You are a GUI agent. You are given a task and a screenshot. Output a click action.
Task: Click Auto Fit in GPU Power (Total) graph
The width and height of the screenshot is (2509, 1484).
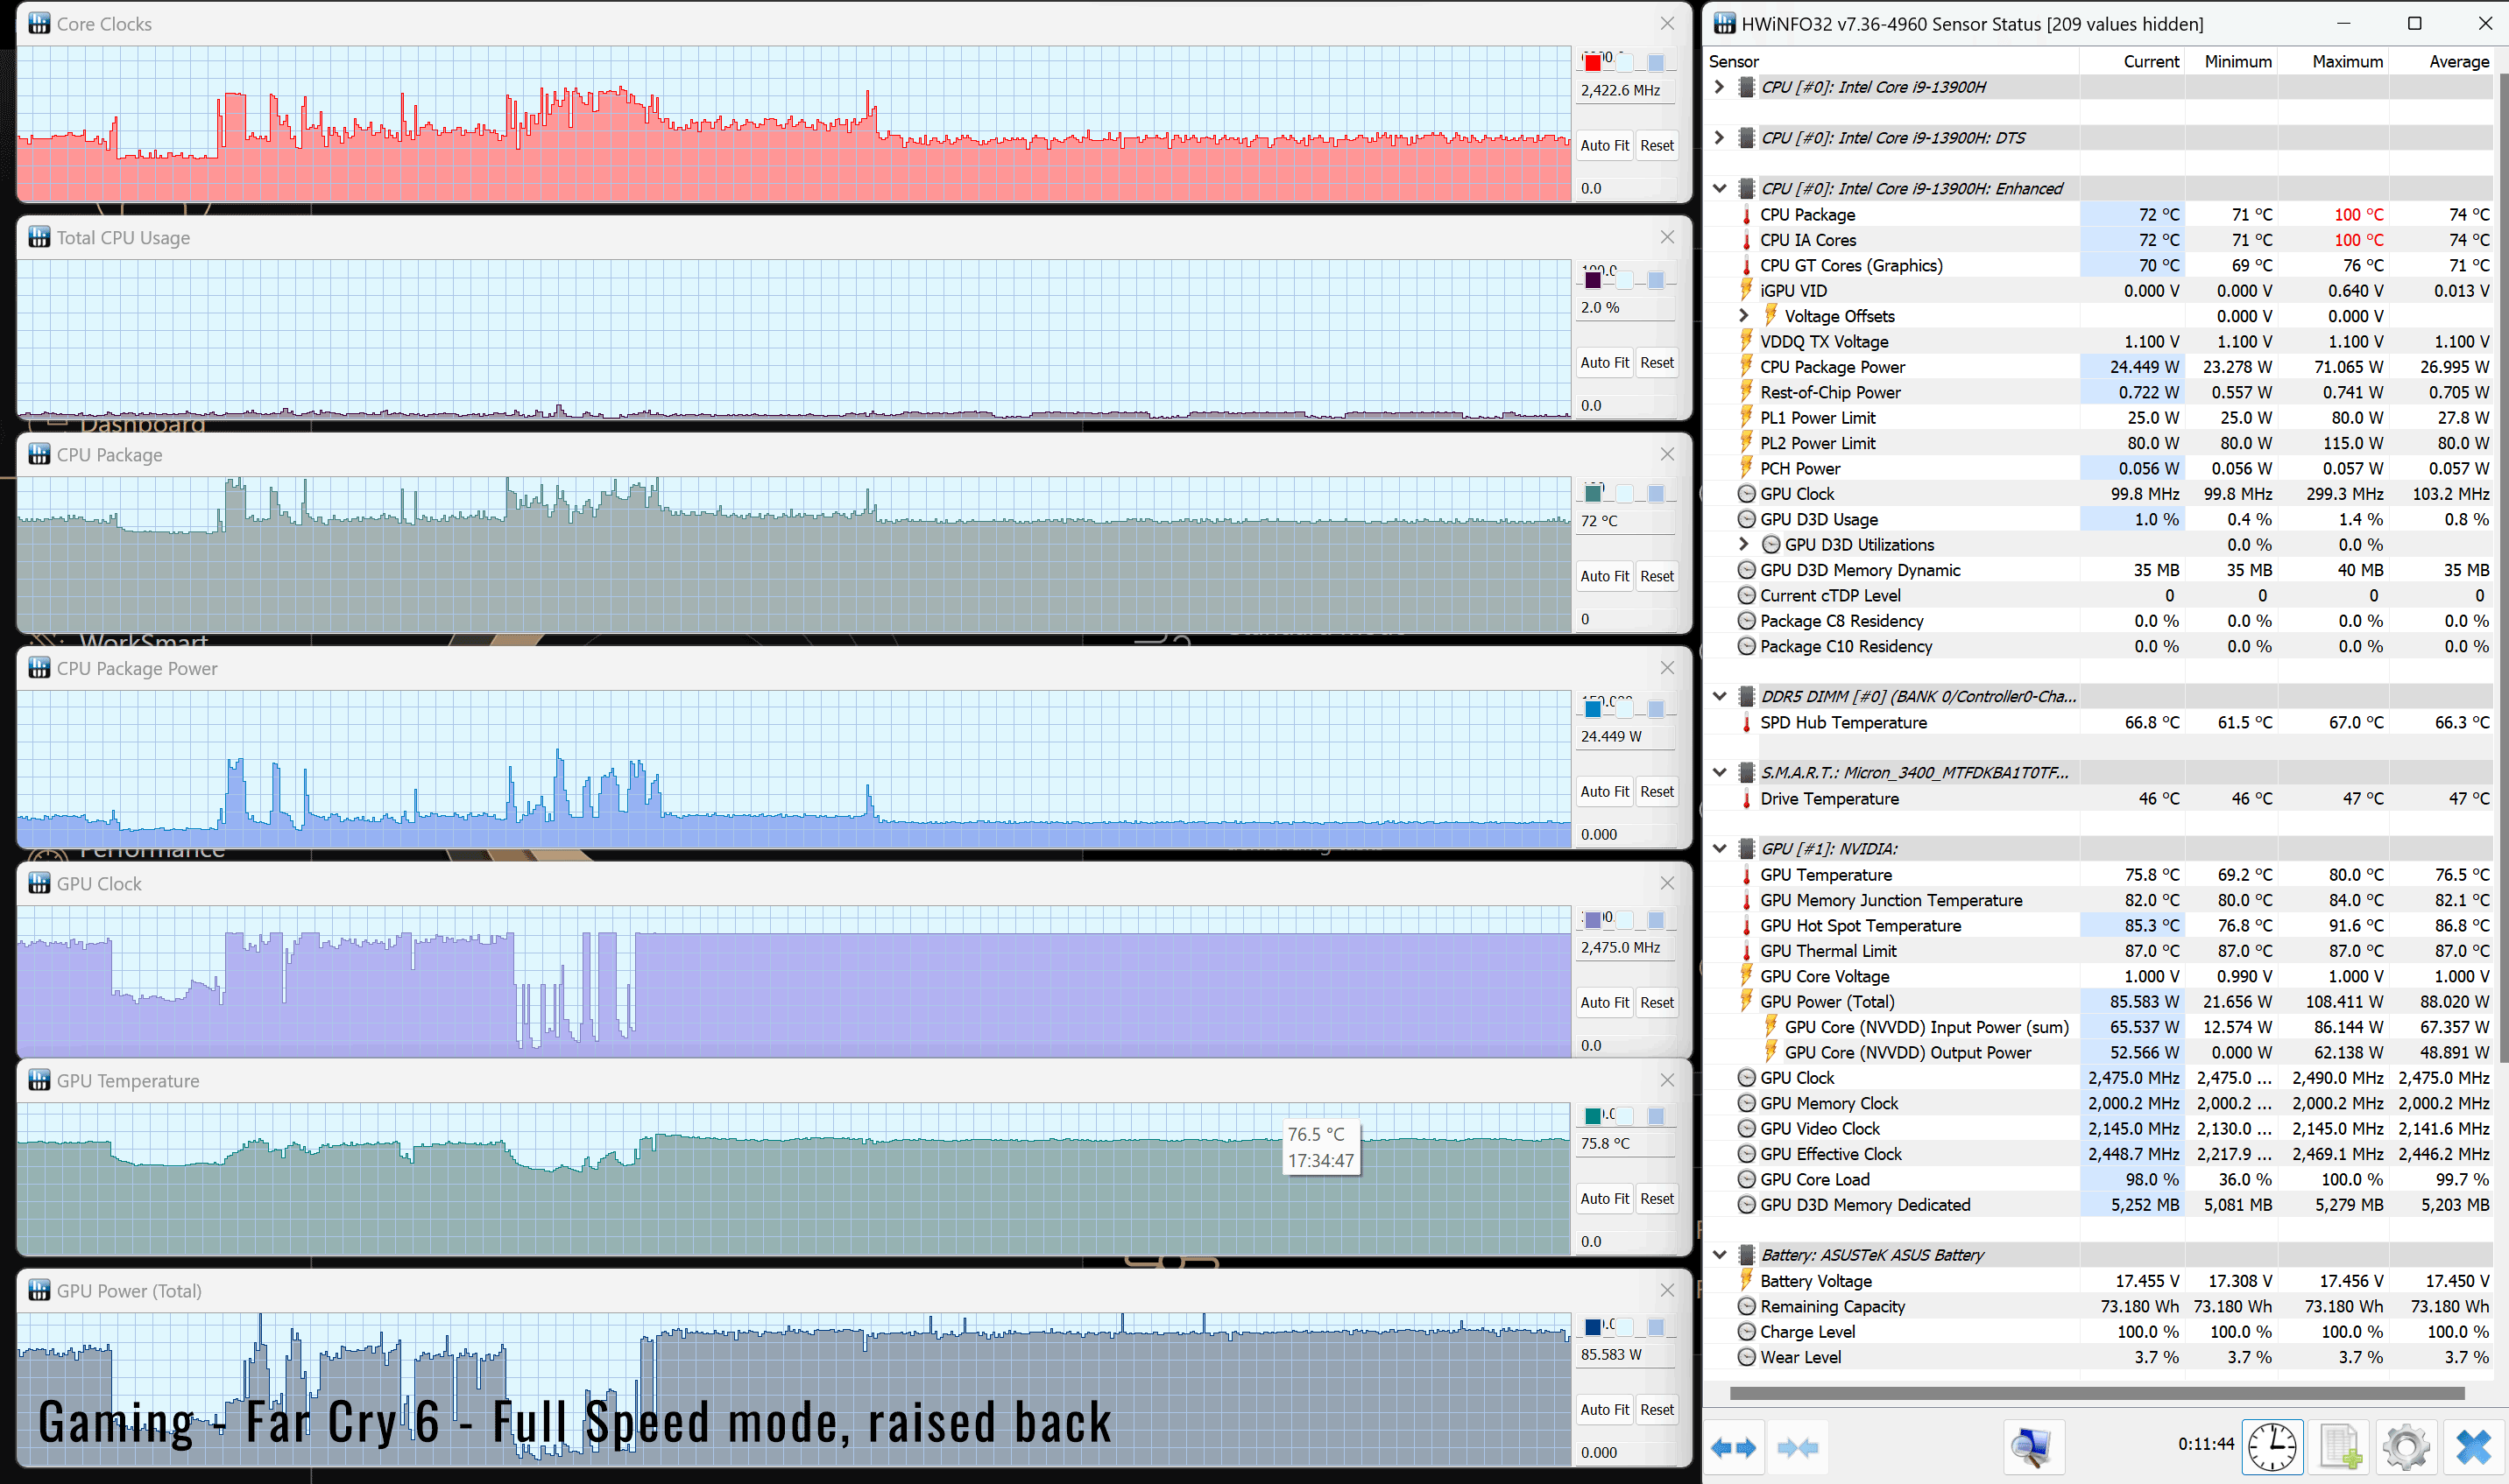coord(1605,1409)
